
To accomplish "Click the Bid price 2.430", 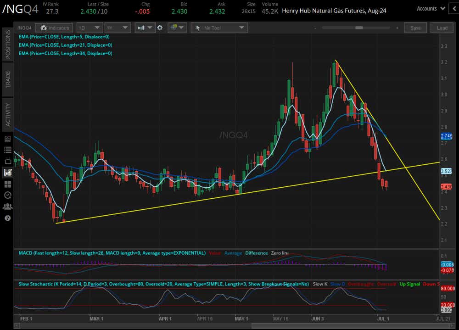I will tap(179, 11).
